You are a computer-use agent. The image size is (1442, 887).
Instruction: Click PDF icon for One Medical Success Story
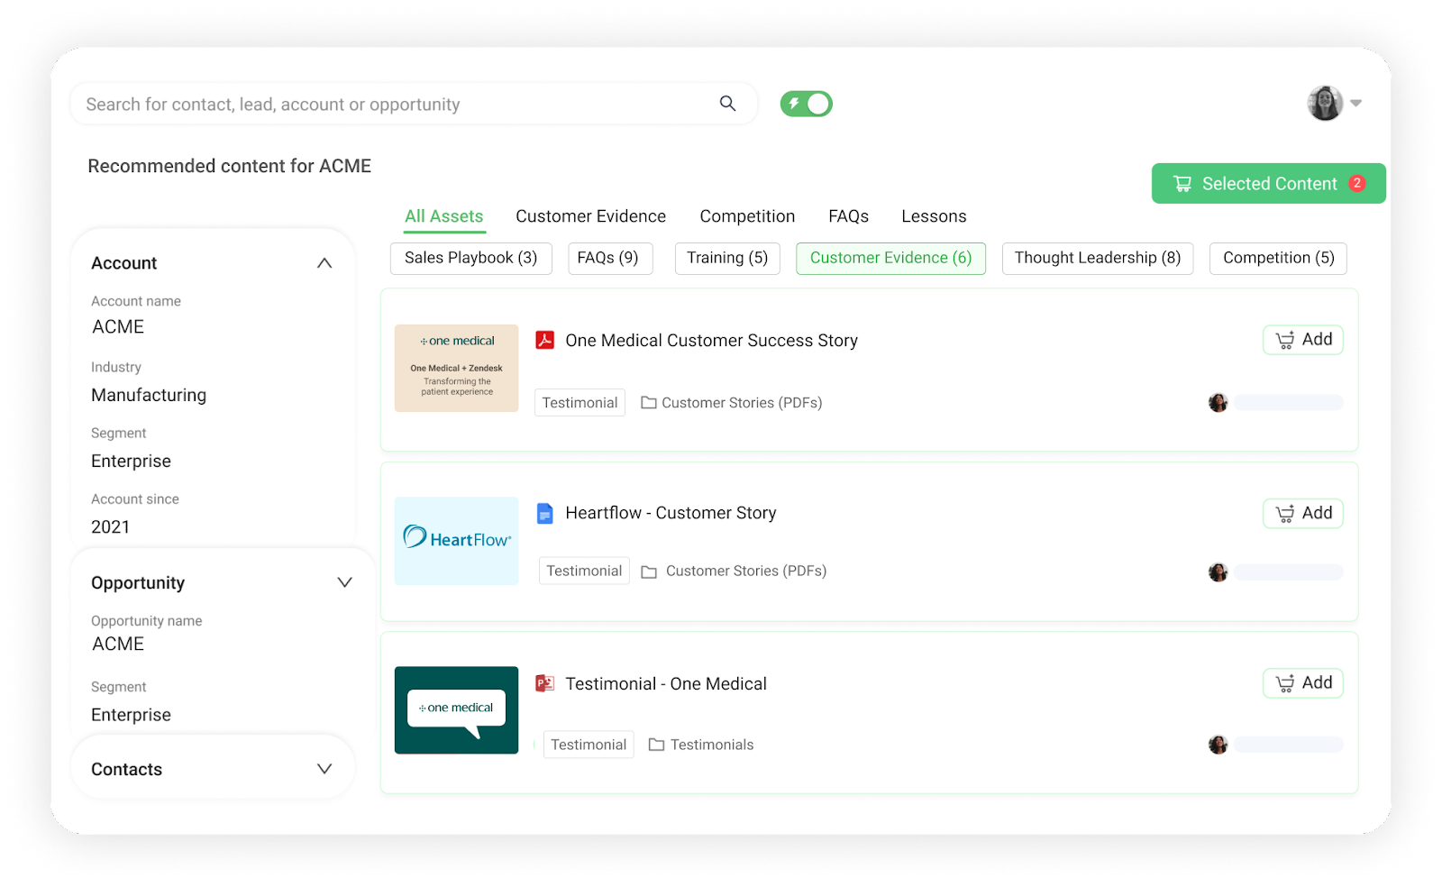pyautogui.click(x=544, y=340)
